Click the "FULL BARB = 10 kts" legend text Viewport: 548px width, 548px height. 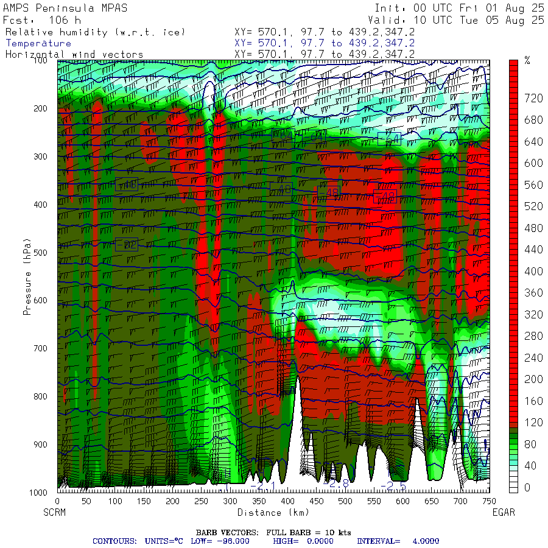(x=309, y=533)
